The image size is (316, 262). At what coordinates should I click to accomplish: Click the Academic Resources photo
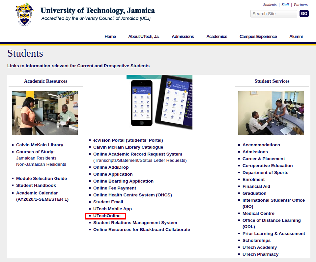45,113
